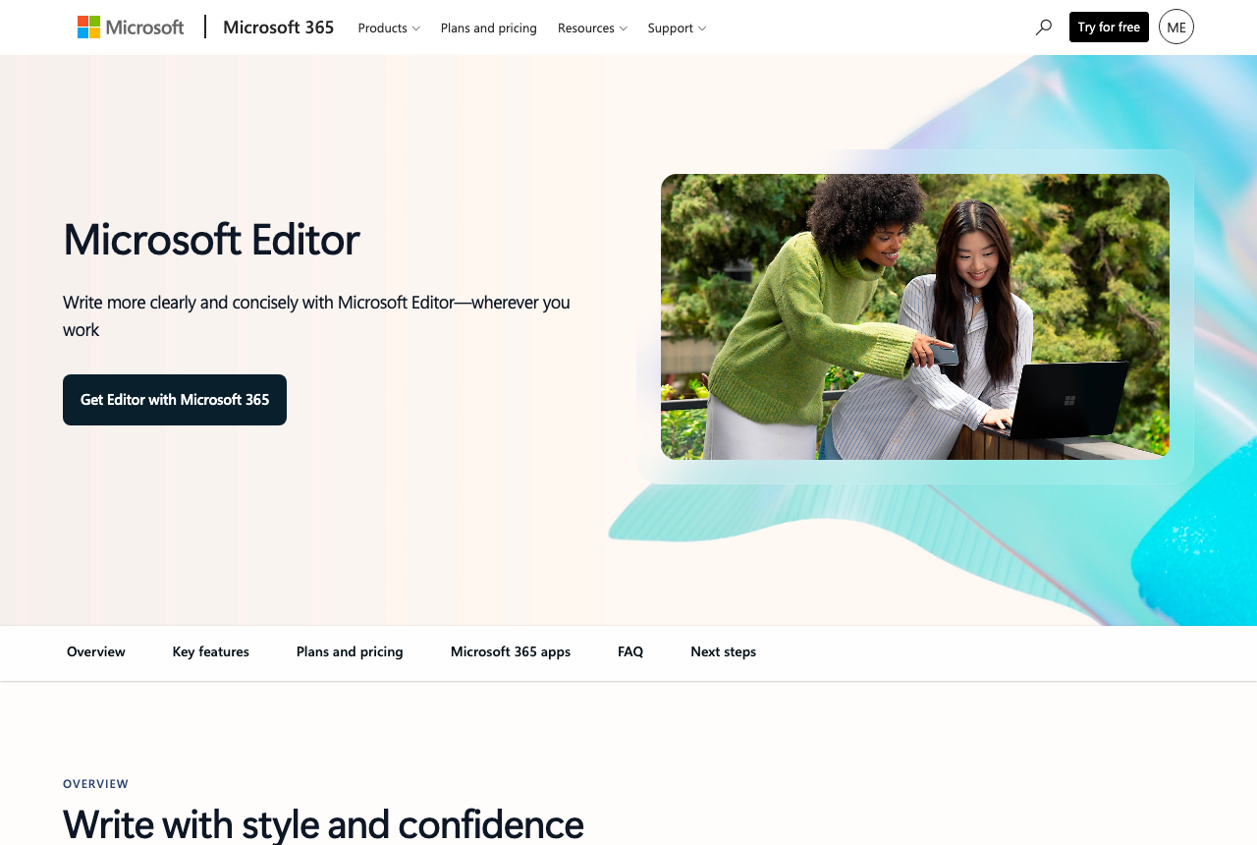The height and width of the screenshot is (845, 1257).
Task: Jump to the FAQ tab
Action: [x=630, y=651]
